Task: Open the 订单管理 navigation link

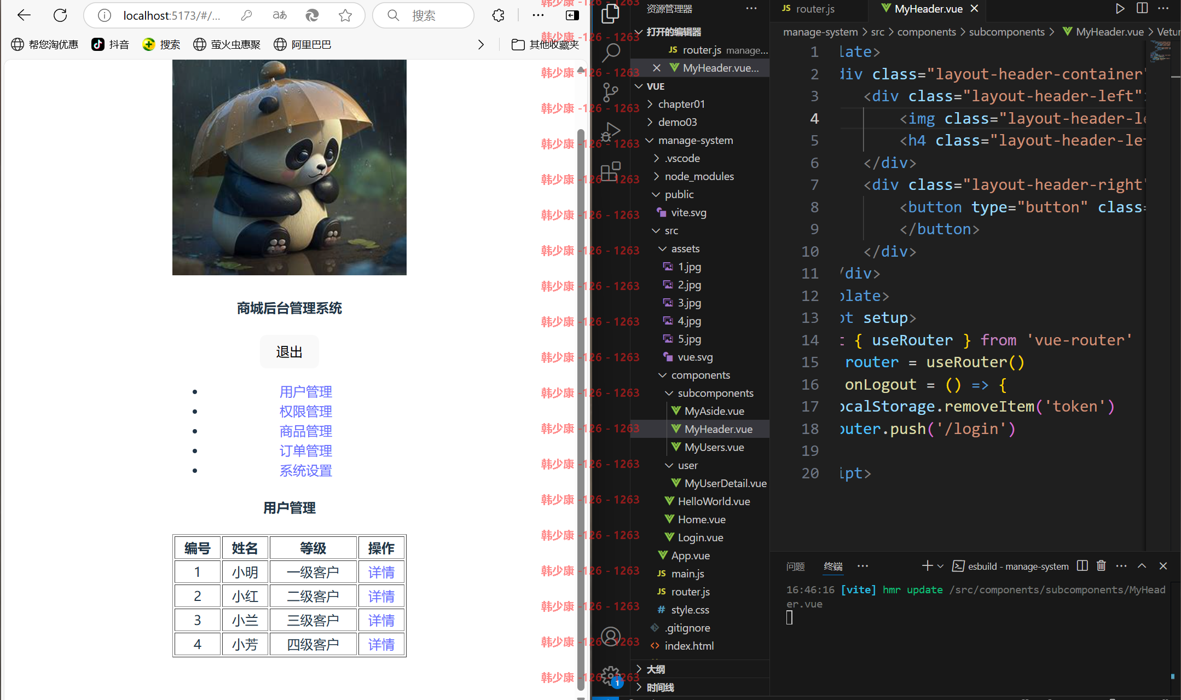Action: pos(305,451)
